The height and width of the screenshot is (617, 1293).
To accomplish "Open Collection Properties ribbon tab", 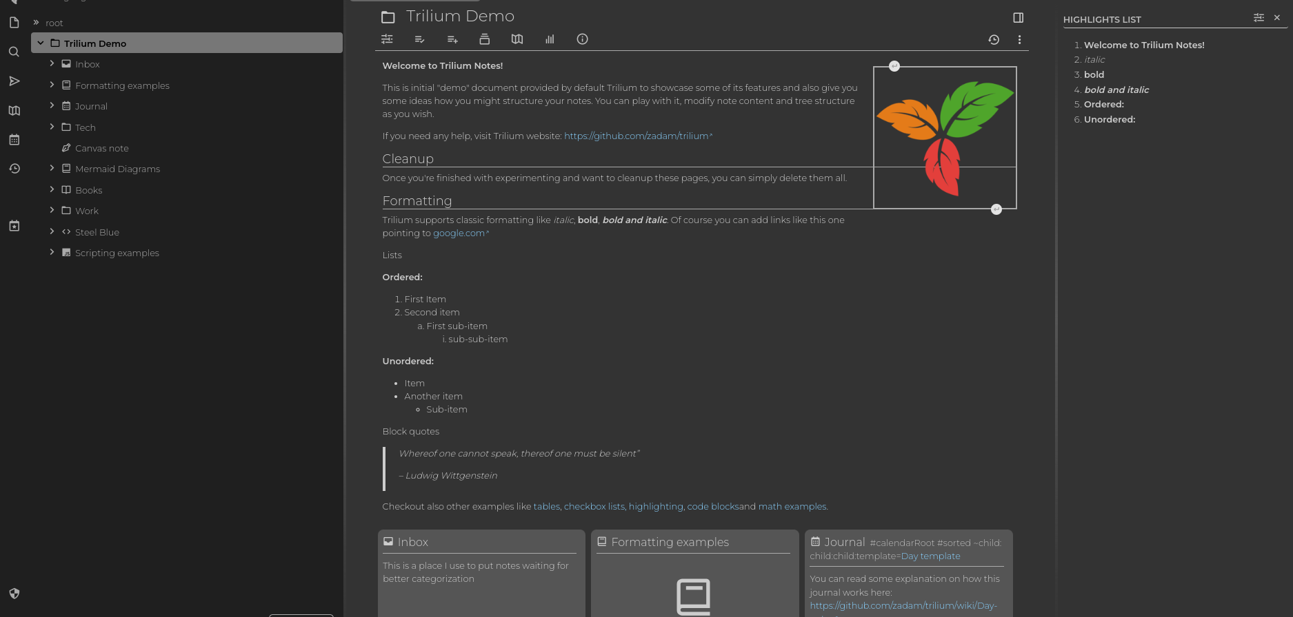I will (485, 39).
